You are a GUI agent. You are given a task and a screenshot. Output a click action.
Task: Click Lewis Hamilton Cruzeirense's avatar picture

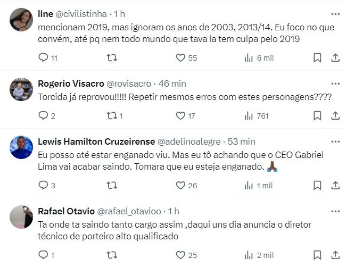point(21,147)
